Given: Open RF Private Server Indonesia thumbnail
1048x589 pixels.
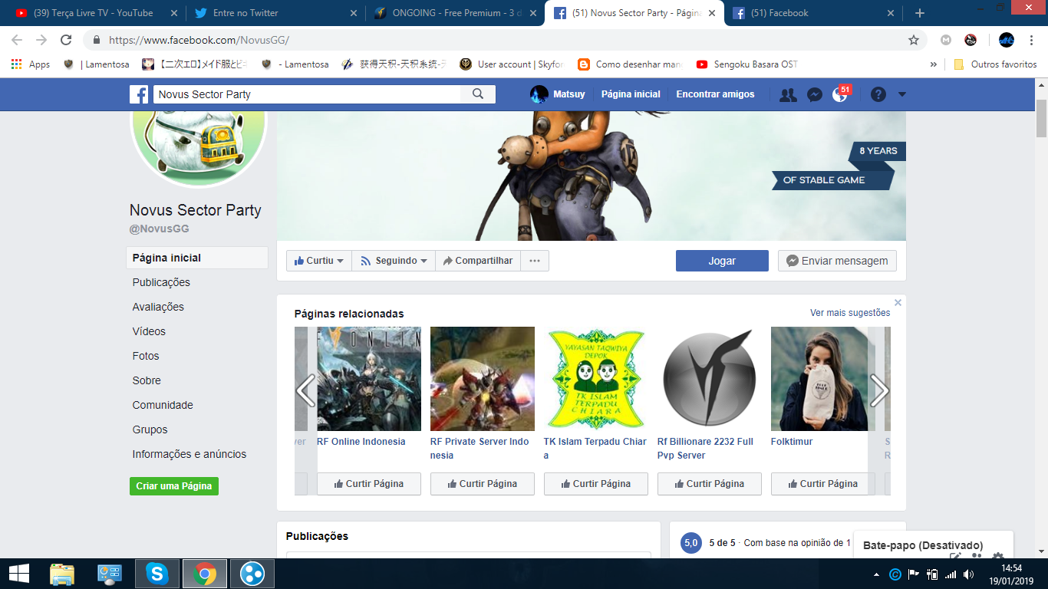Looking at the screenshot, I should (x=483, y=379).
